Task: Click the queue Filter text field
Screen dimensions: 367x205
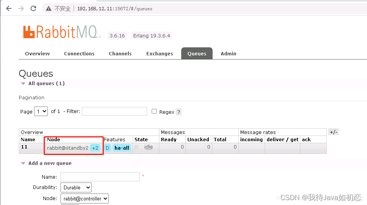Action: (115, 111)
